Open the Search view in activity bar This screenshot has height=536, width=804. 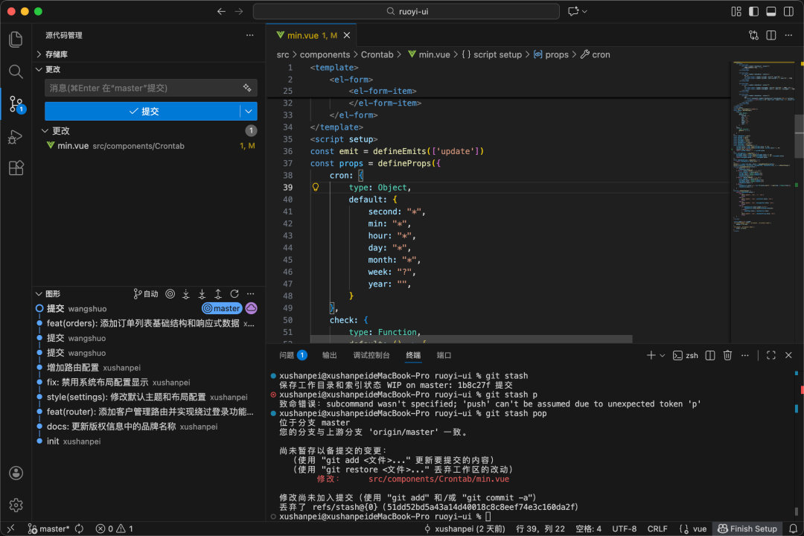click(16, 71)
